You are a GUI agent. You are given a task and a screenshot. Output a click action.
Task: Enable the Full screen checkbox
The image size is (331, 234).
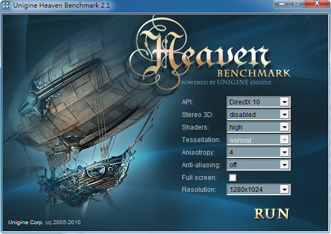click(x=233, y=177)
